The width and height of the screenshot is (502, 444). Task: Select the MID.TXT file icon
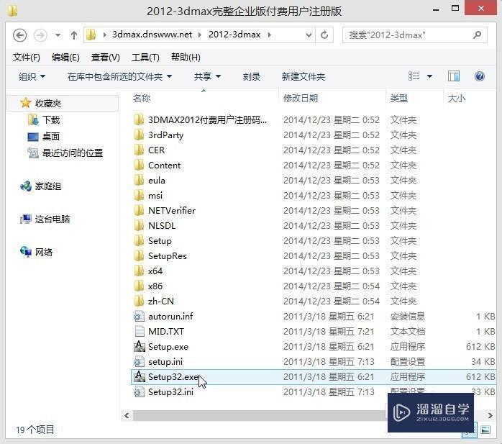pyautogui.click(x=139, y=331)
